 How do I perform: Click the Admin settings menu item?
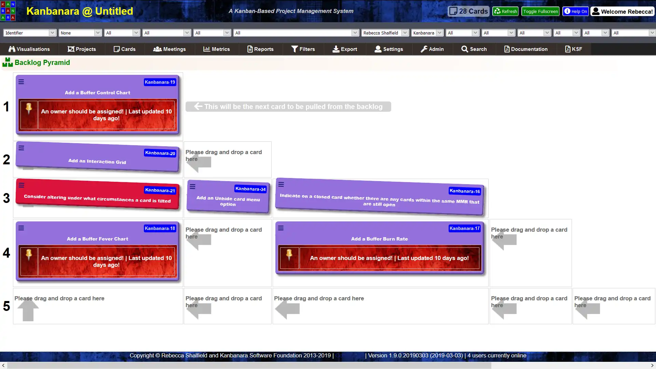(433, 49)
